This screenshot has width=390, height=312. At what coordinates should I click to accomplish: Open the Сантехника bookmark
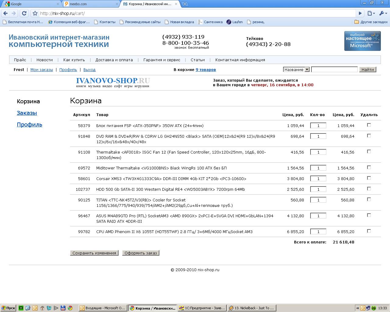(x=210, y=22)
